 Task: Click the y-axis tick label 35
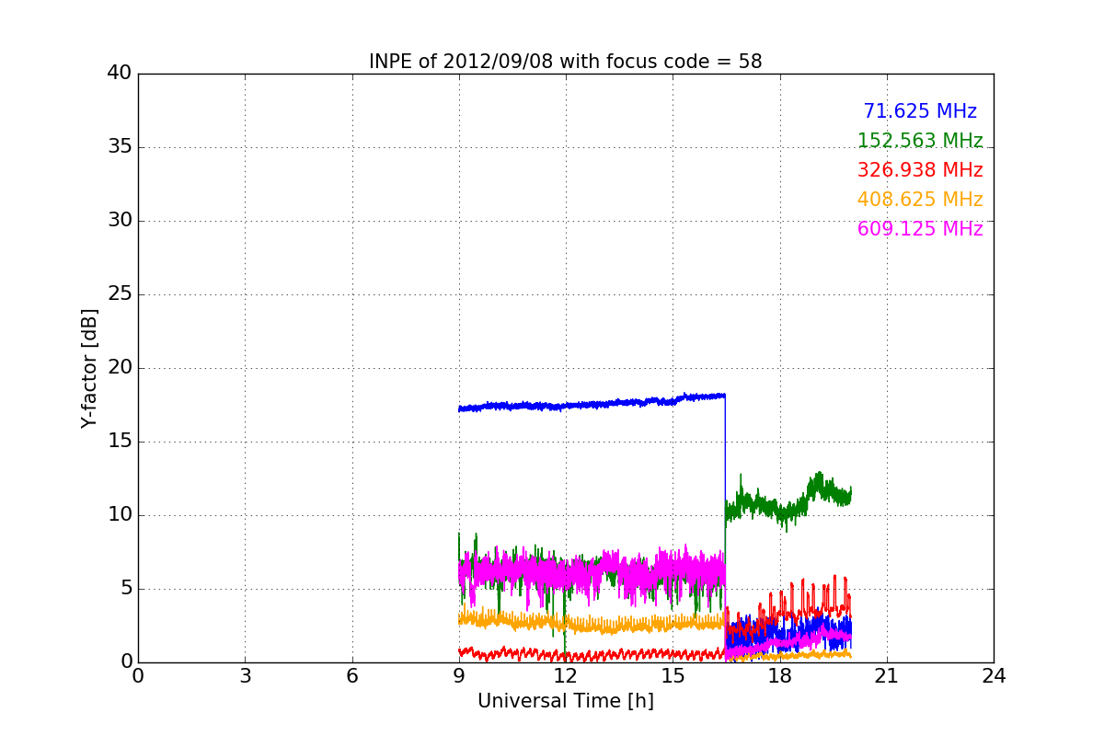point(120,147)
